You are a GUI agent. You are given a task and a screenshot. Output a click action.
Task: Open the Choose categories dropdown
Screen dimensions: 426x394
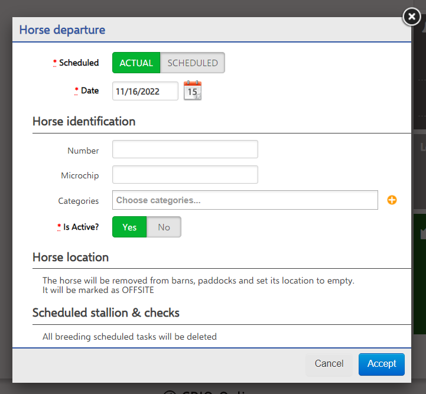coord(245,200)
